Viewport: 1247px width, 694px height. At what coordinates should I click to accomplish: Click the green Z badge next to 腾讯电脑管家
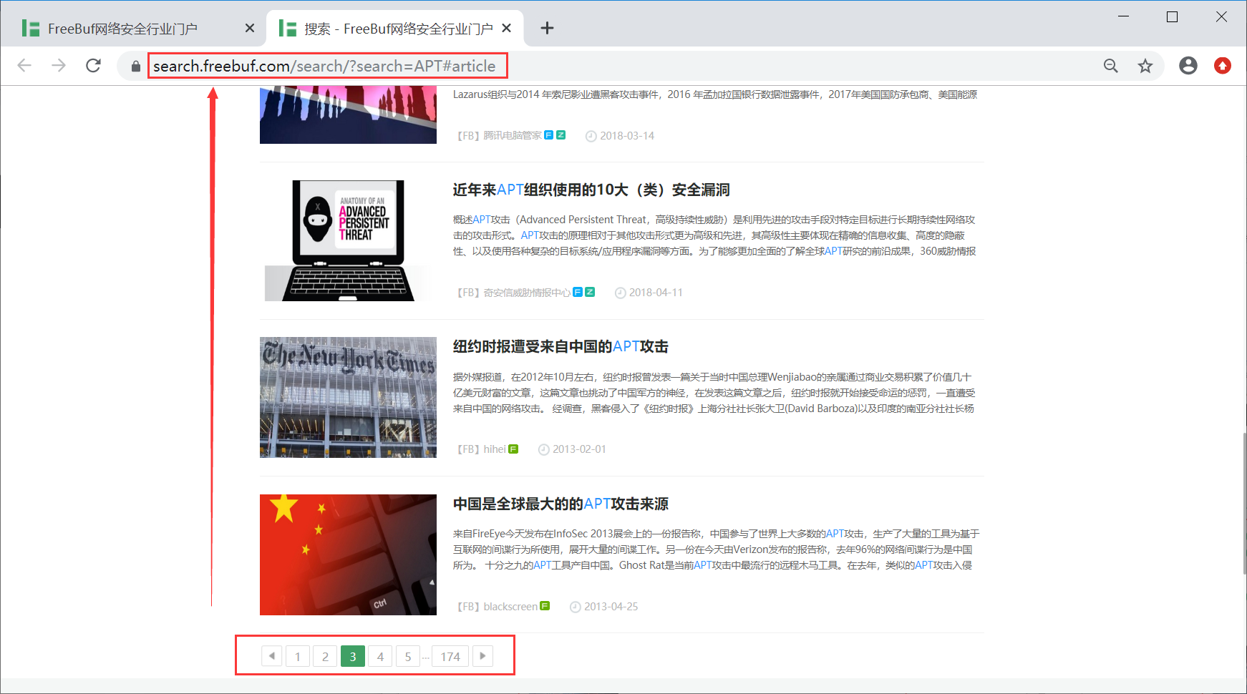coord(561,135)
